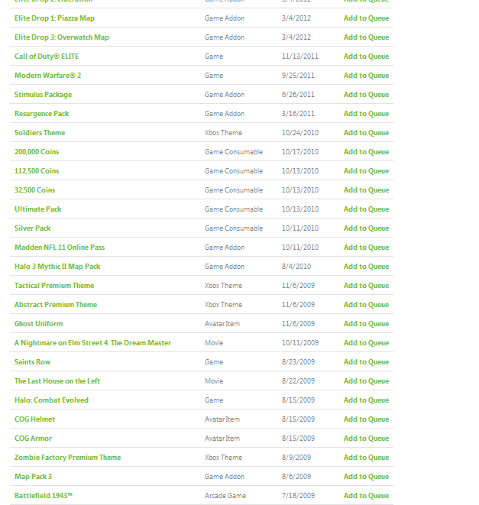The height and width of the screenshot is (505, 479).
Task: Select Movie type in The Last House row
Action: click(x=214, y=381)
